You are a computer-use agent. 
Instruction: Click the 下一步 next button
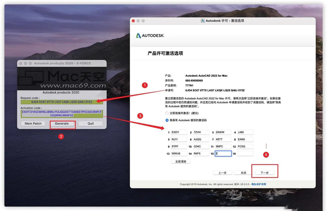[265, 173]
